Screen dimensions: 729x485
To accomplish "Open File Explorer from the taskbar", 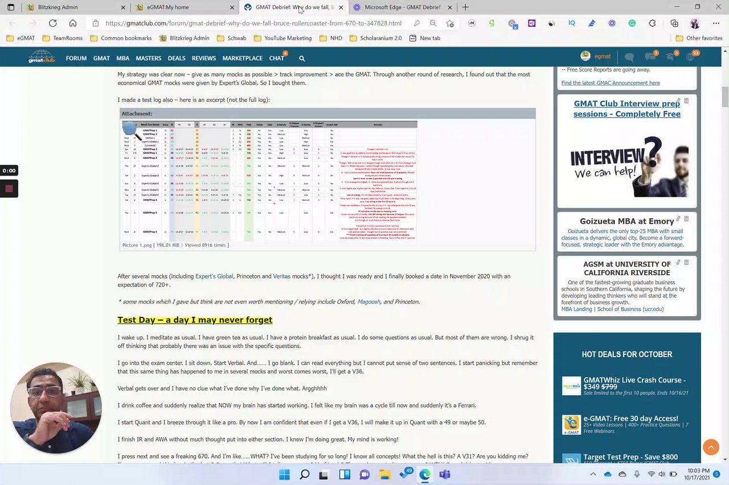I will [x=384, y=474].
